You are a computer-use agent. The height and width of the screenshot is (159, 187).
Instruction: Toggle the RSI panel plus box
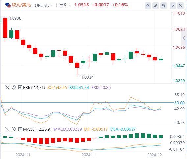coord(20,87)
